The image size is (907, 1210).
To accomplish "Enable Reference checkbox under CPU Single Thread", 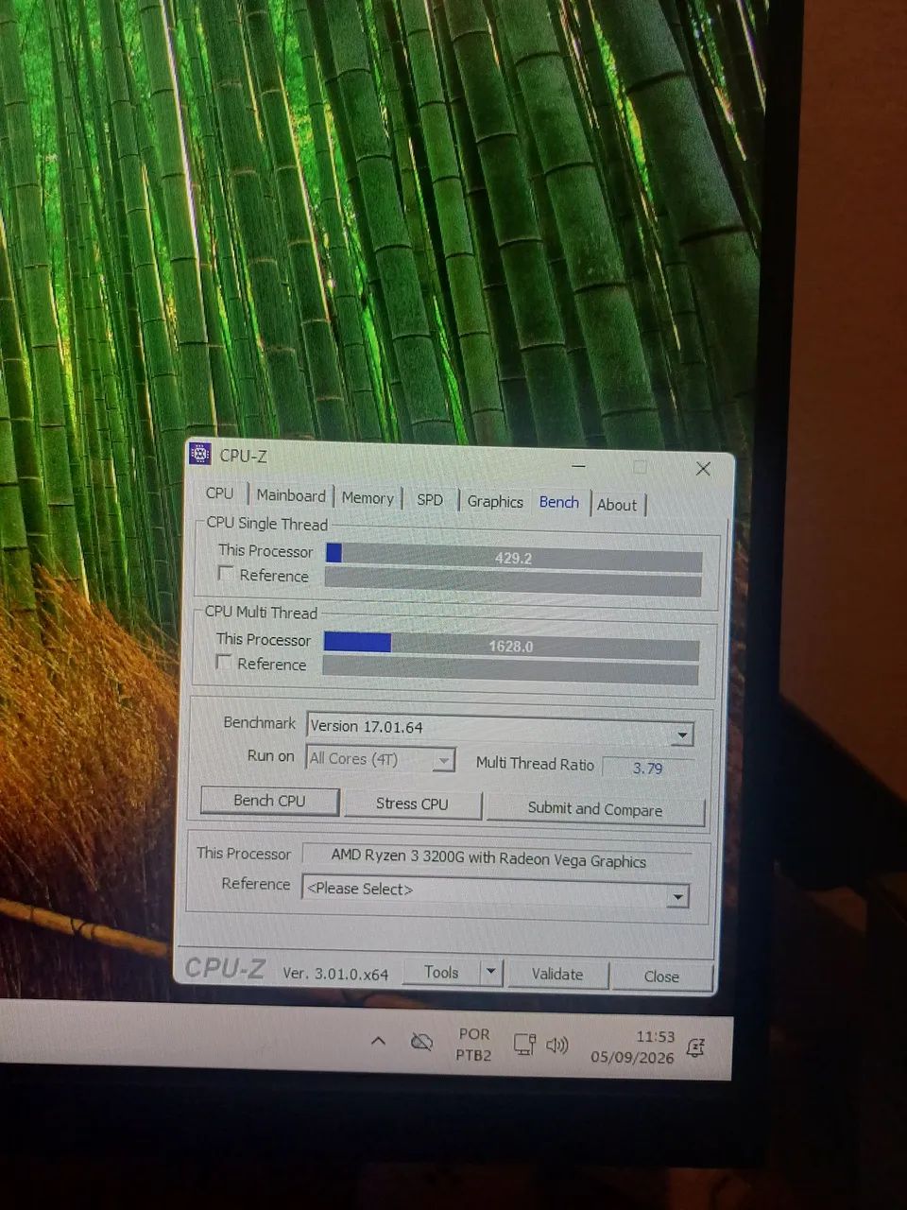I will [225, 573].
